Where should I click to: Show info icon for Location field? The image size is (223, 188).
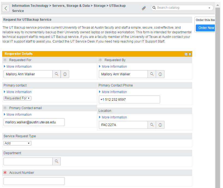(160, 125)
